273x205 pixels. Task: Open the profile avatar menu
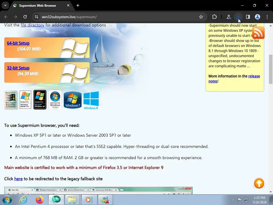(x=258, y=17)
